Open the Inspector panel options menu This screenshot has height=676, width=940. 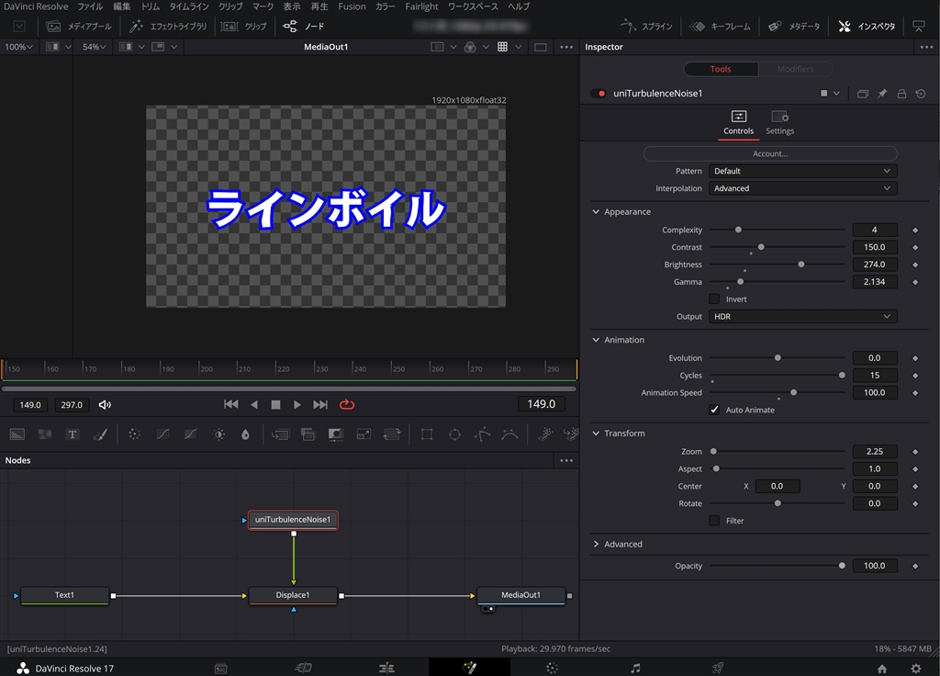click(926, 47)
